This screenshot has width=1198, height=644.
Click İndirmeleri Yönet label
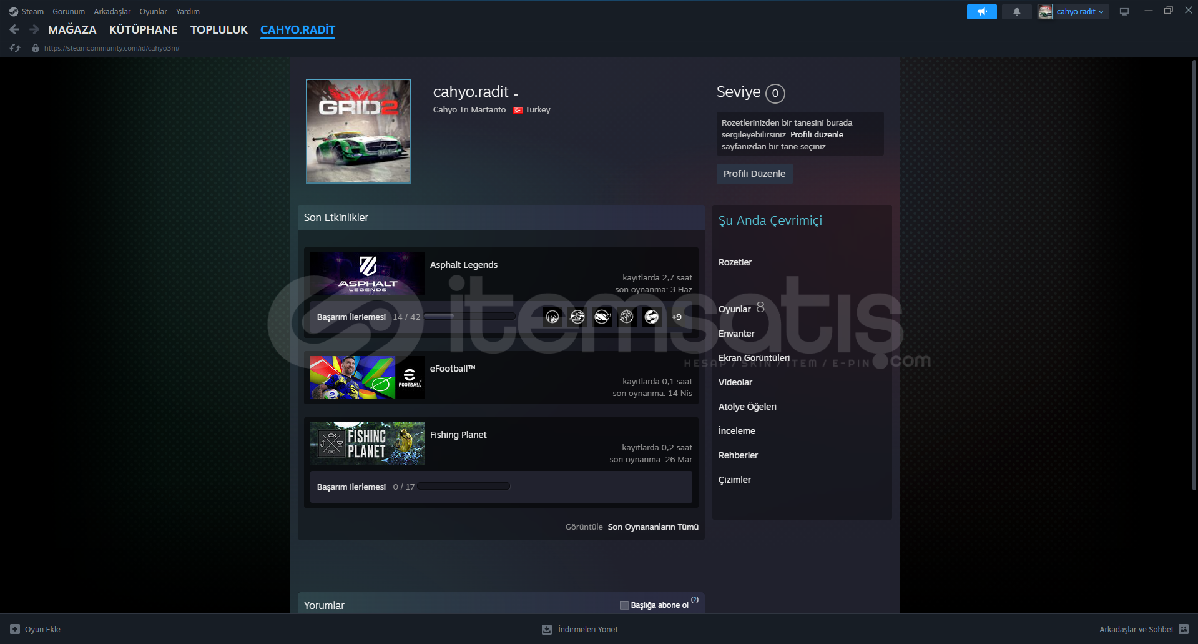pos(588,629)
